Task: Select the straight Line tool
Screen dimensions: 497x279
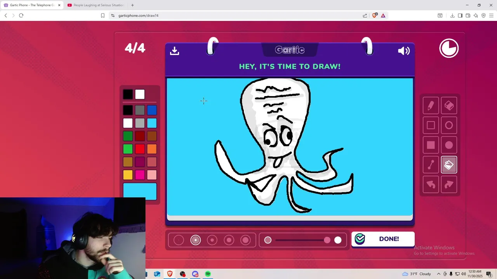Action: (x=431, y=165)
